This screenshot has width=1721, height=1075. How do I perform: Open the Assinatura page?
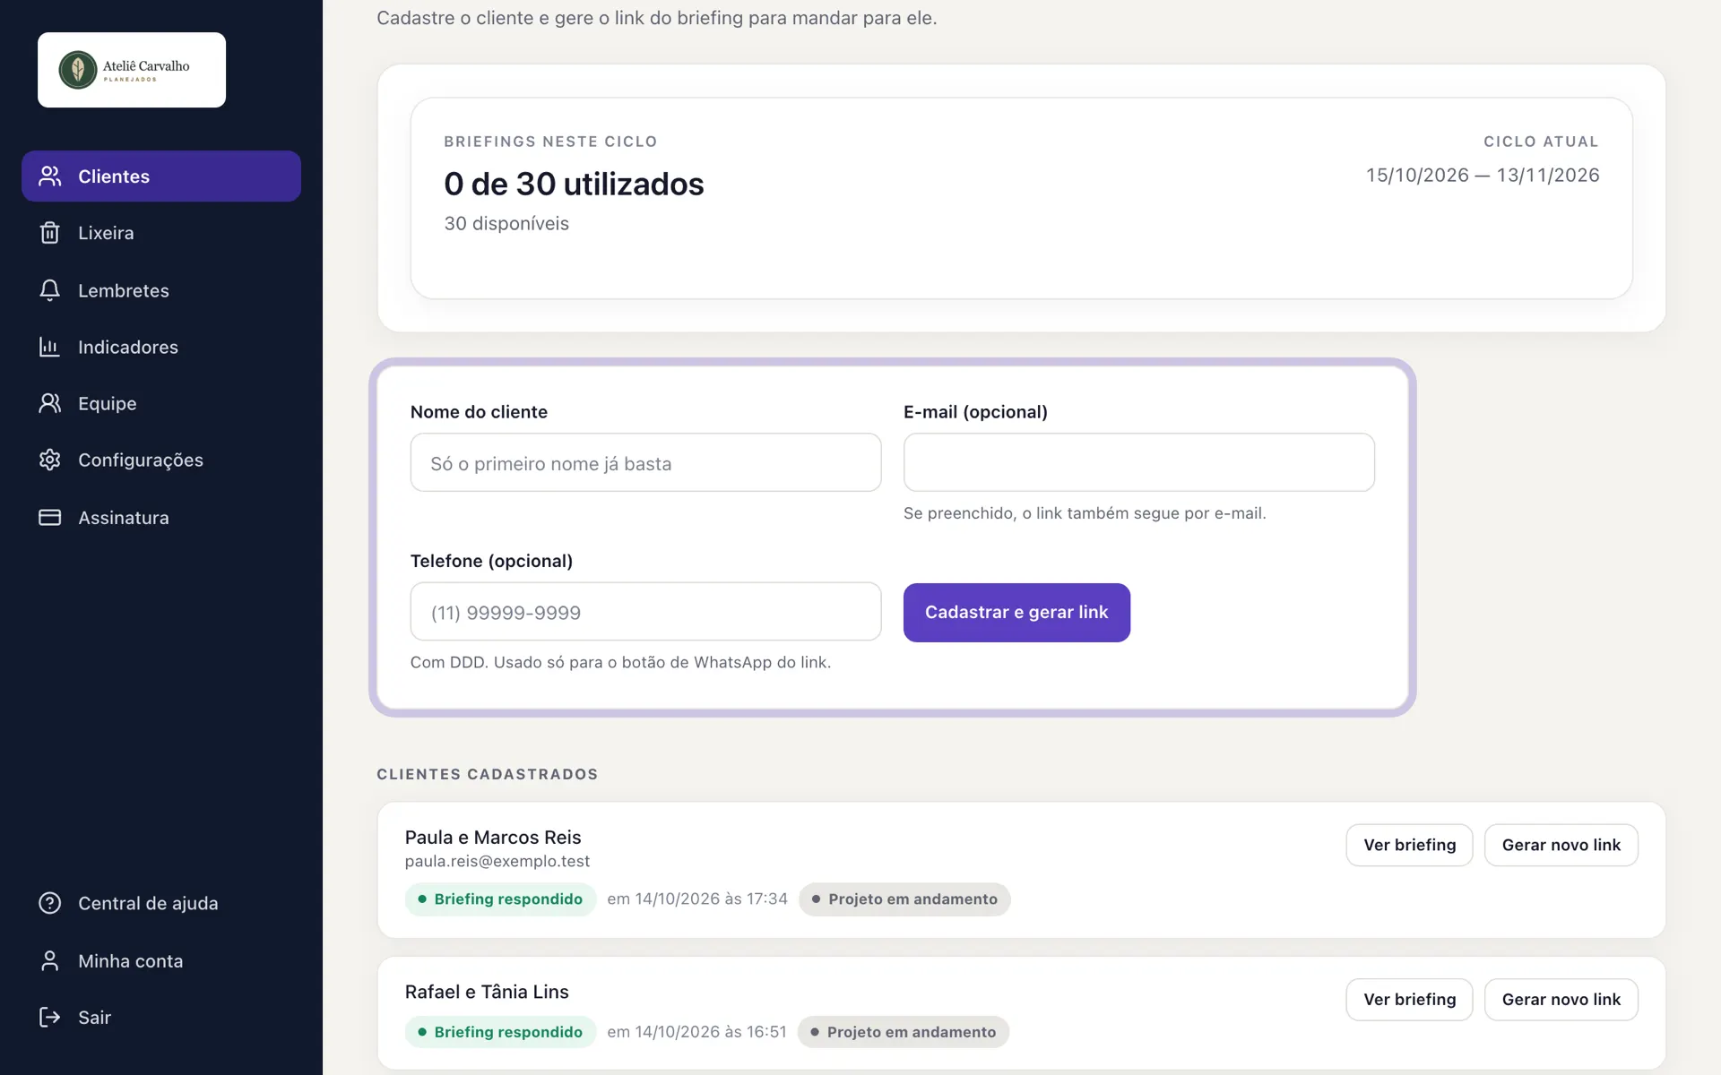coord(161,518)
